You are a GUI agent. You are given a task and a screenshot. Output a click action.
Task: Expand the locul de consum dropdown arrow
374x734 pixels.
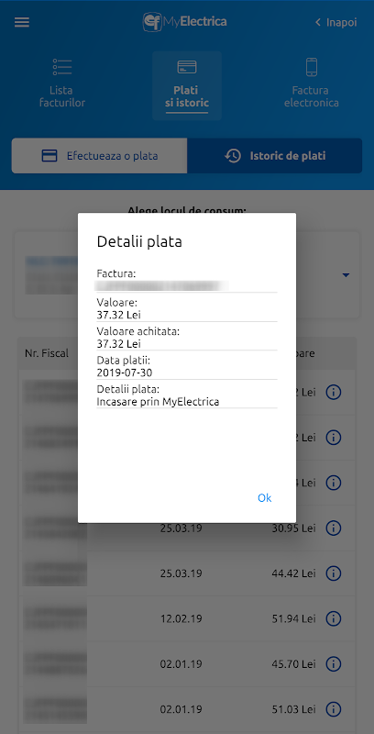point(346,275)
